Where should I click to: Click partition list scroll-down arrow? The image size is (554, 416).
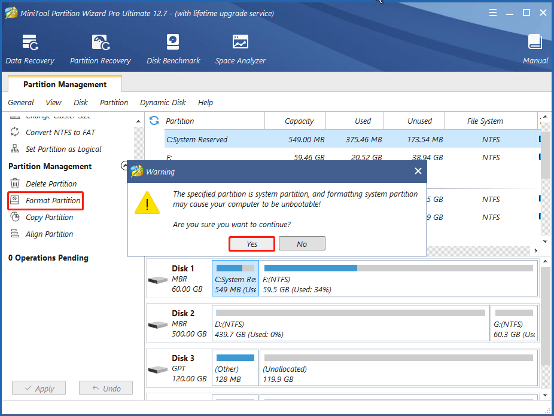(x=545, y=241)
